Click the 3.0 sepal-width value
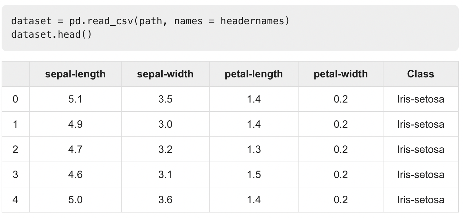Screen dimensions: 463x218 click(165, 124)
